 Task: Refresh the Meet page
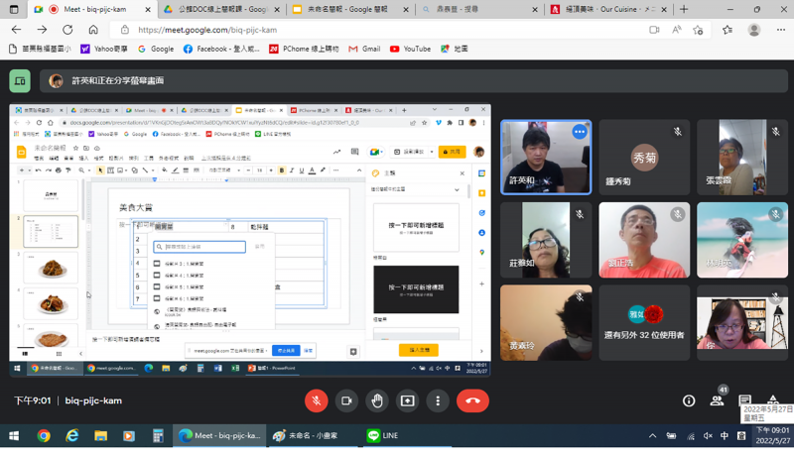tap(67, 30)
